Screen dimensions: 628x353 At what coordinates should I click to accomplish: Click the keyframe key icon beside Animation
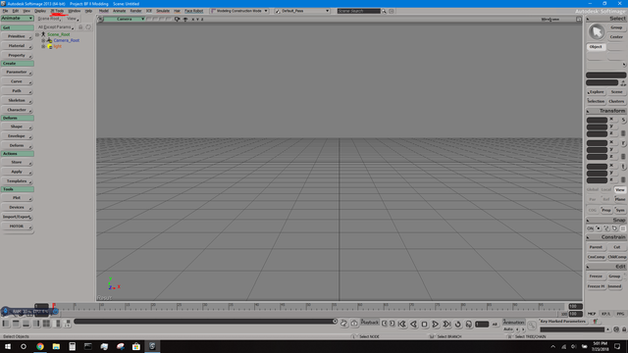point(532,325)
